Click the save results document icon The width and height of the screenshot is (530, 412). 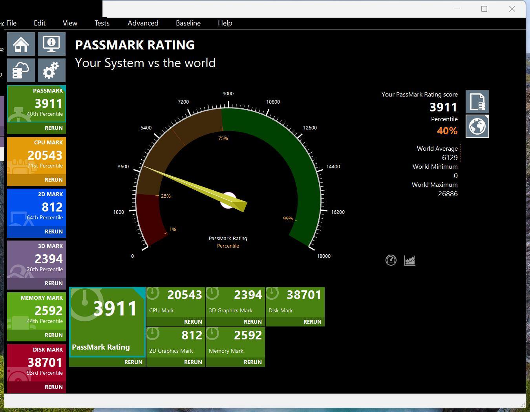click(x=477, y=102)
